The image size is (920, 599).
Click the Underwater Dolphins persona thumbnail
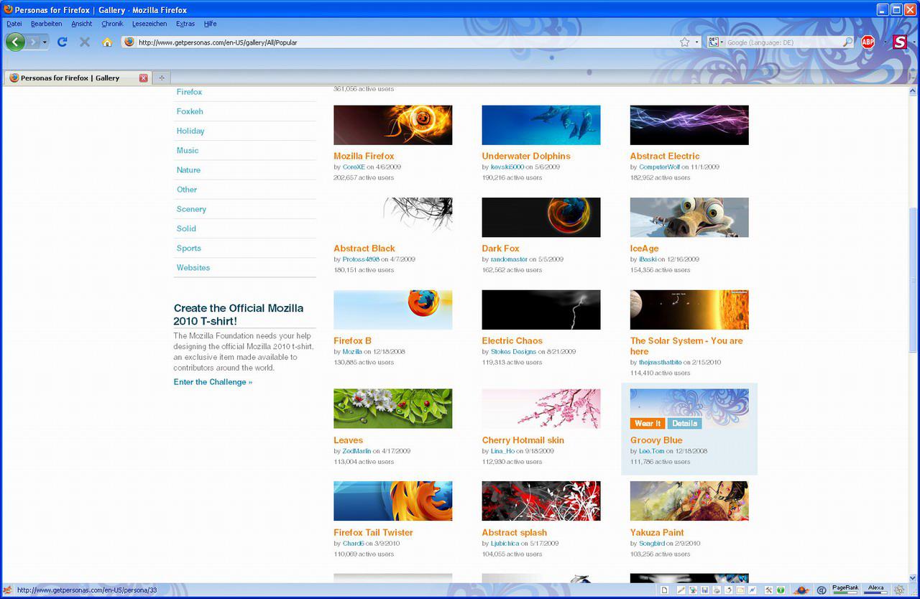point(540,125)
